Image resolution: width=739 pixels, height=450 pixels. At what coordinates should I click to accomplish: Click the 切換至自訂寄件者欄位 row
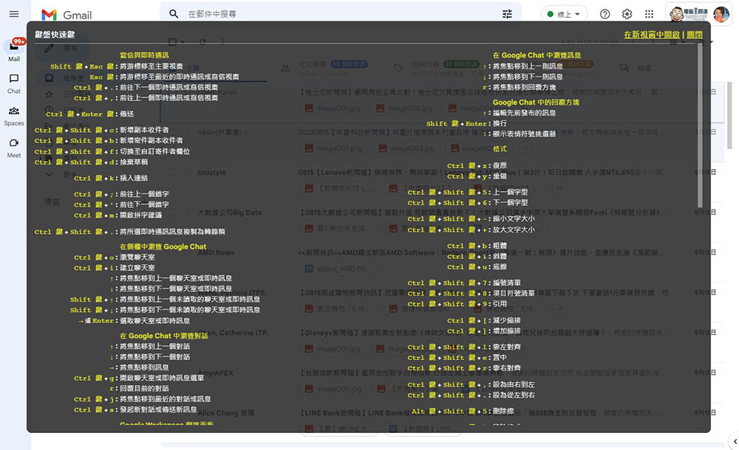[x=112, y=151]
